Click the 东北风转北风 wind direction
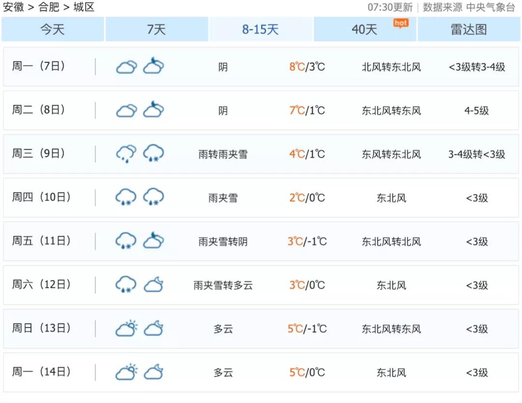This screenshot has width=522, height=403. coord(391,242)
